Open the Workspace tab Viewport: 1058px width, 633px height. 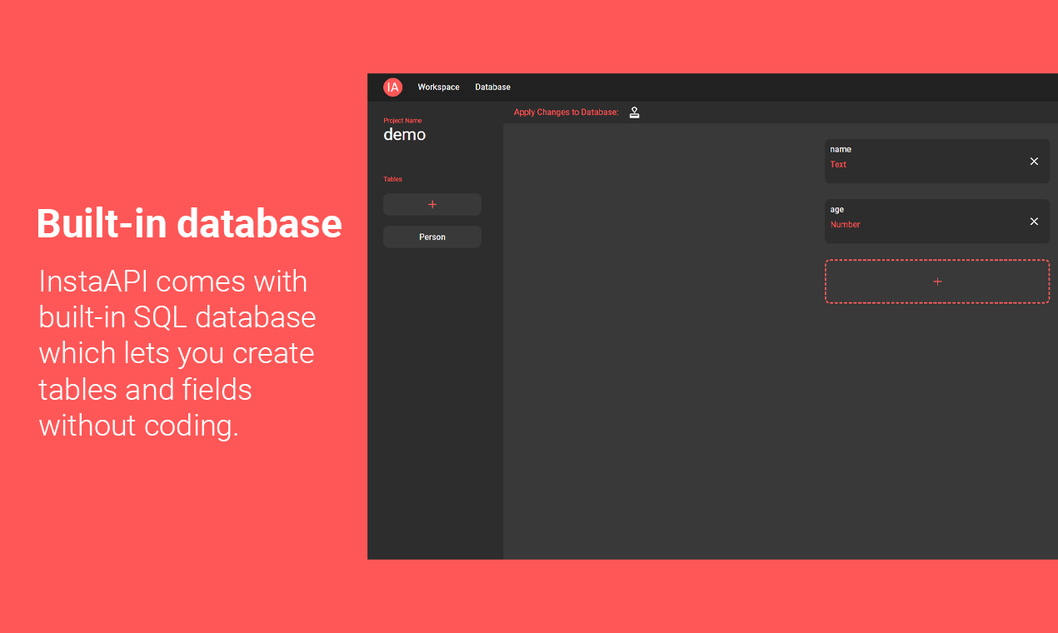click(438, 87)
